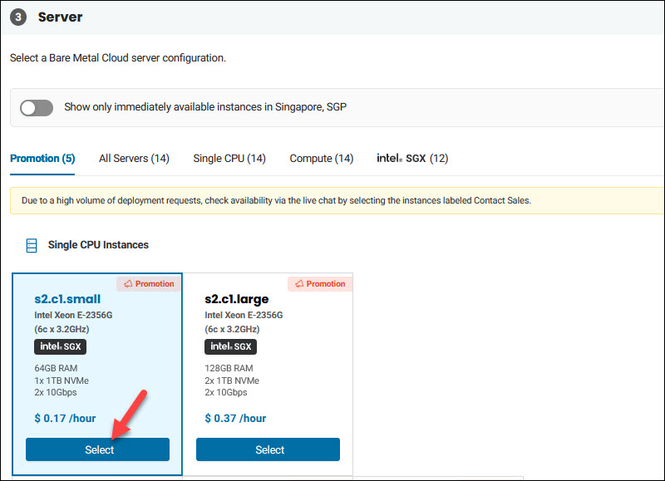
Task: Click the Server section heading
Action: click(x=60, y=17)
